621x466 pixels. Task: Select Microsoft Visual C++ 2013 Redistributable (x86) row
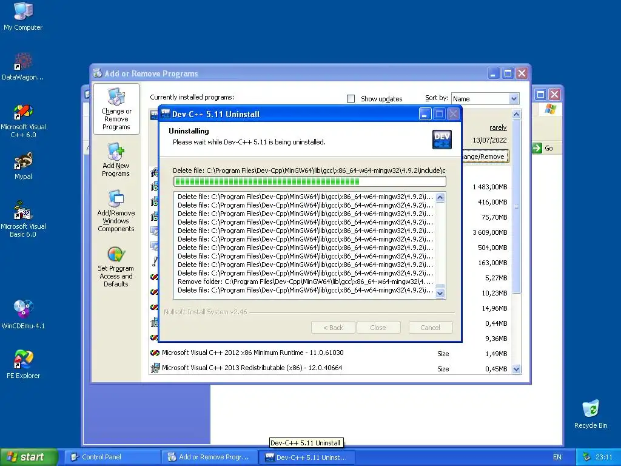331,368
